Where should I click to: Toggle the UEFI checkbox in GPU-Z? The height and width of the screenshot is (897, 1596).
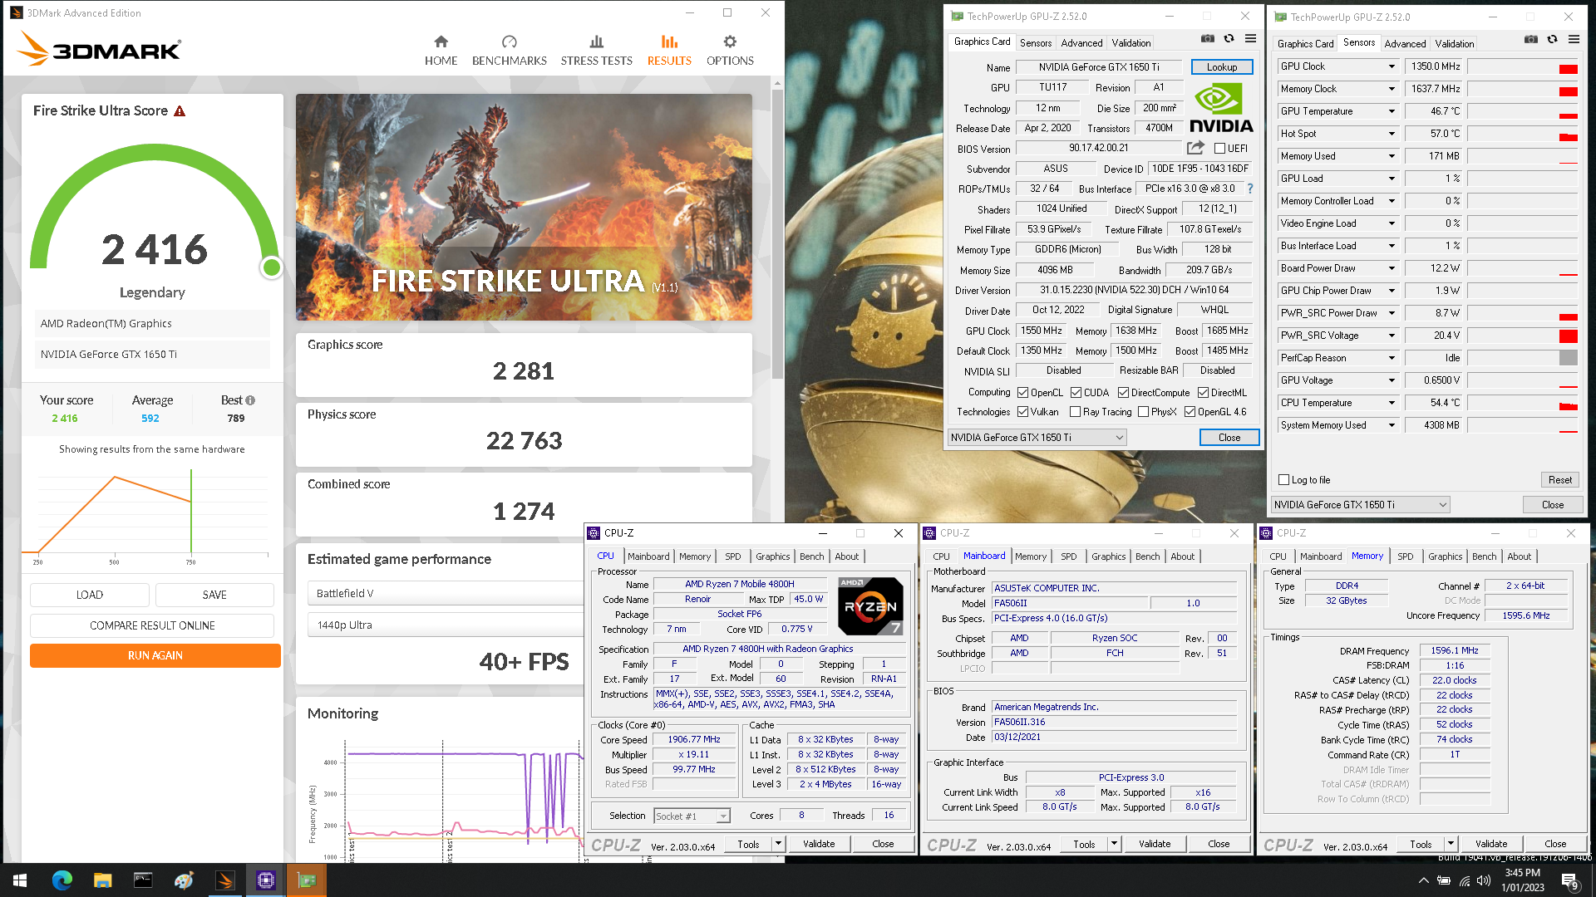tap(1219, 149)
